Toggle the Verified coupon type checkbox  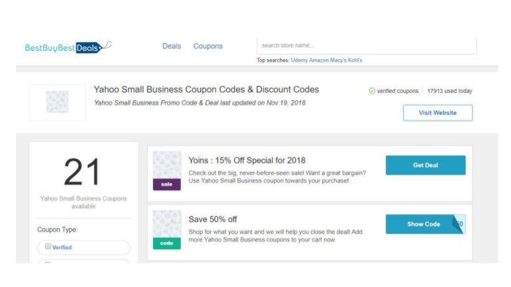48,246
